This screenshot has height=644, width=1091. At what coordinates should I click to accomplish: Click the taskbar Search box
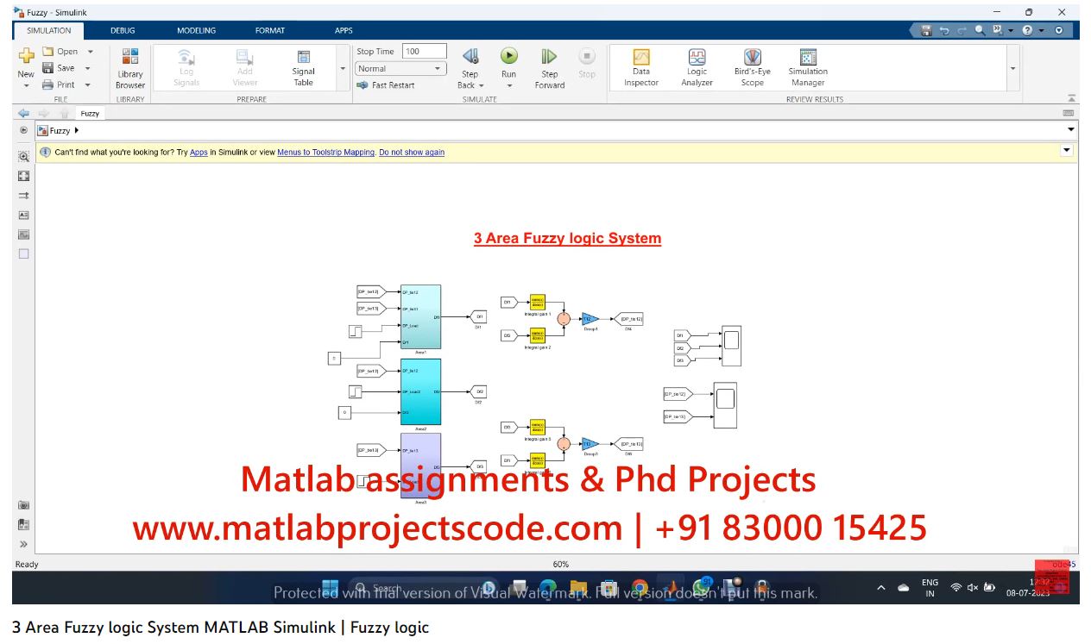(423, 588)
